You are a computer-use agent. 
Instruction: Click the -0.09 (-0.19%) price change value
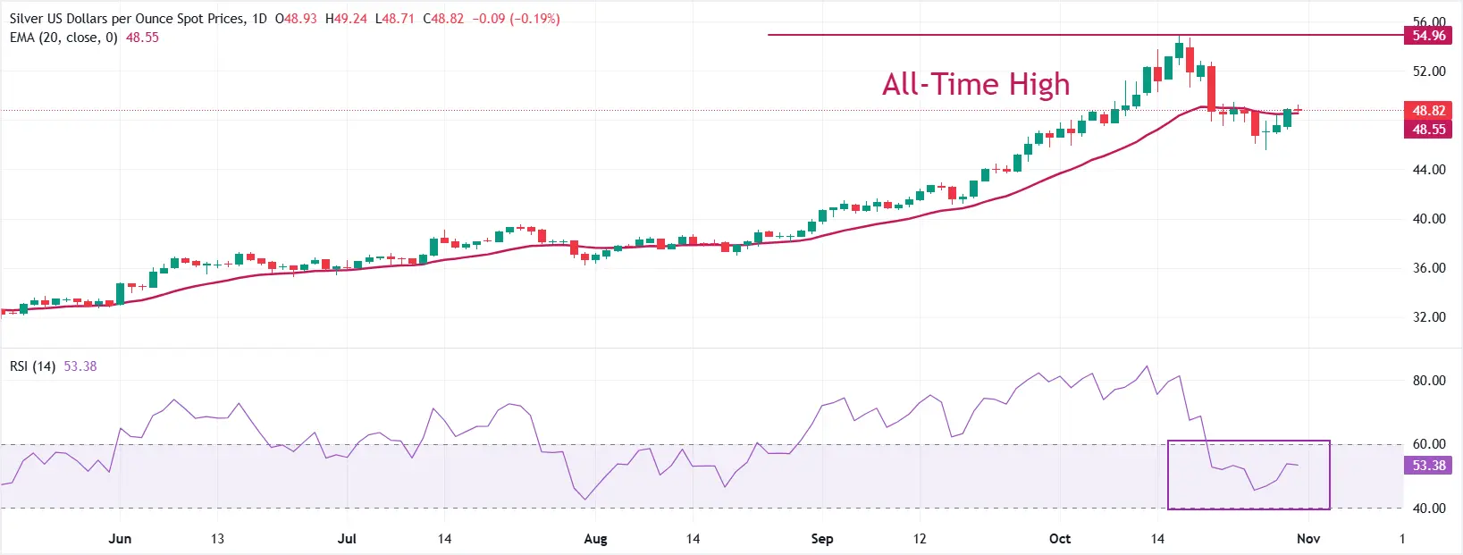516,19
